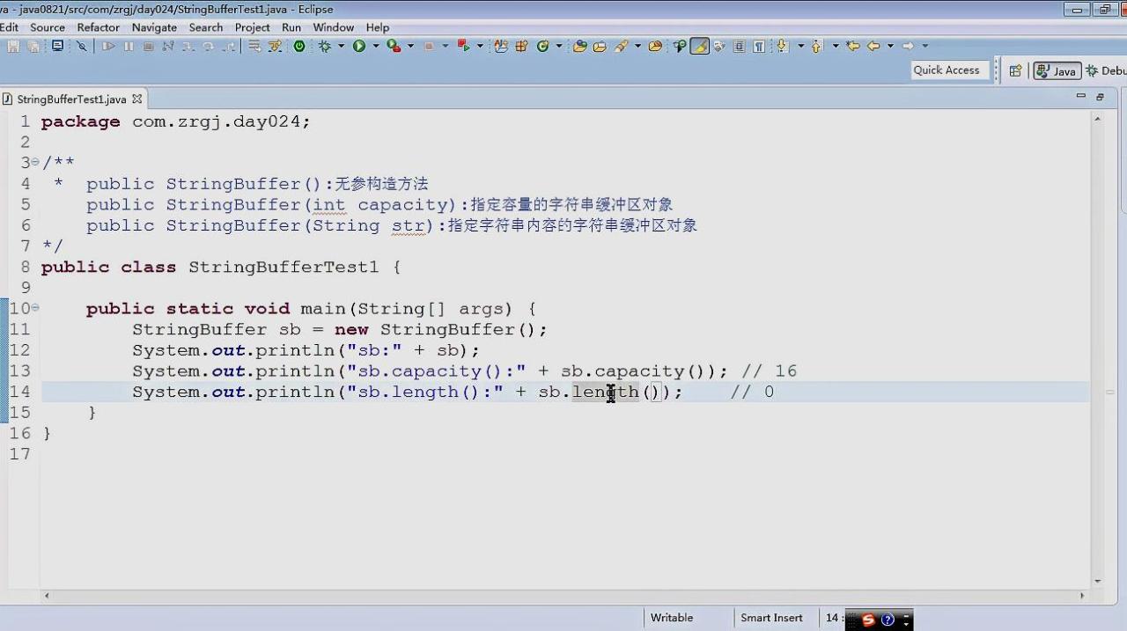Click the Debug bug icon
The width and height of the screenshot is (1127, 631).
(x=325, y=46)
